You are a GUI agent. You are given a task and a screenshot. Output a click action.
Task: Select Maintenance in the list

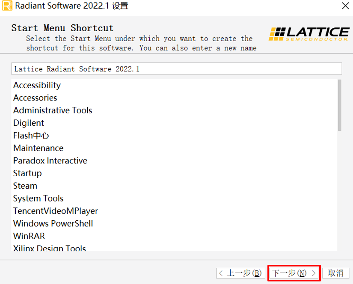[38, 148]
